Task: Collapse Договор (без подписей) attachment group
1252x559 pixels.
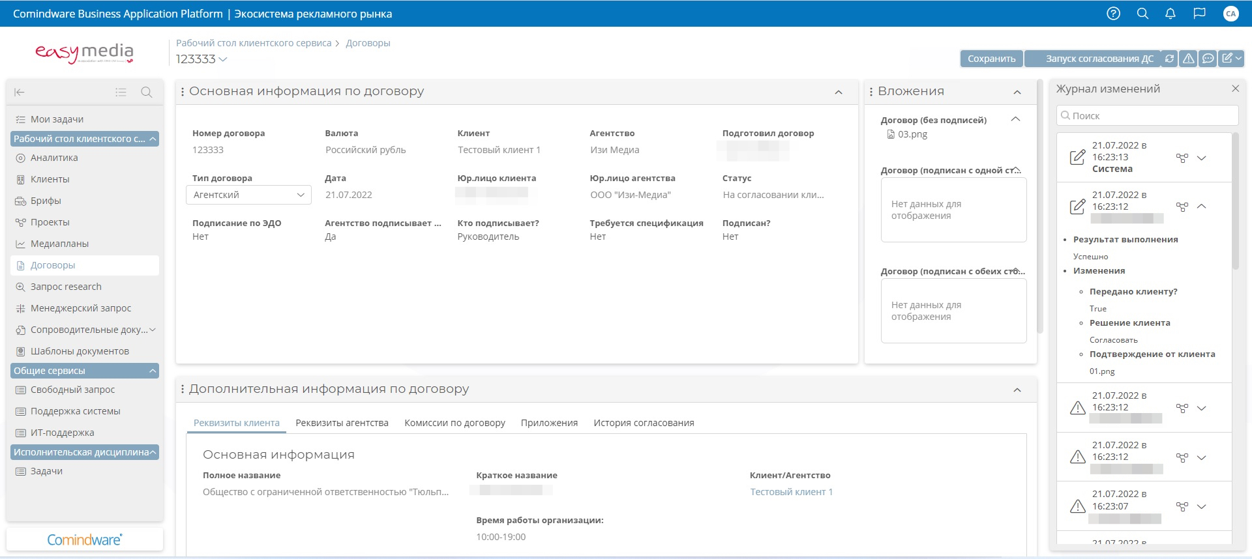Action: click(x=1015, y=119)
